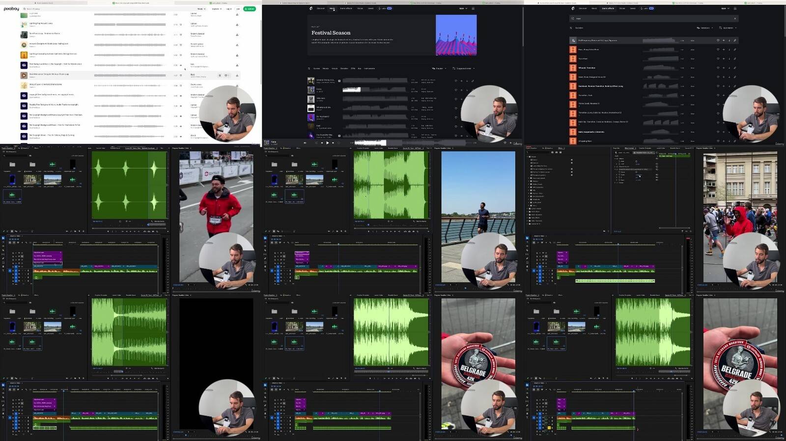Click the Join button in Pixabay header

tap(238, 9)
